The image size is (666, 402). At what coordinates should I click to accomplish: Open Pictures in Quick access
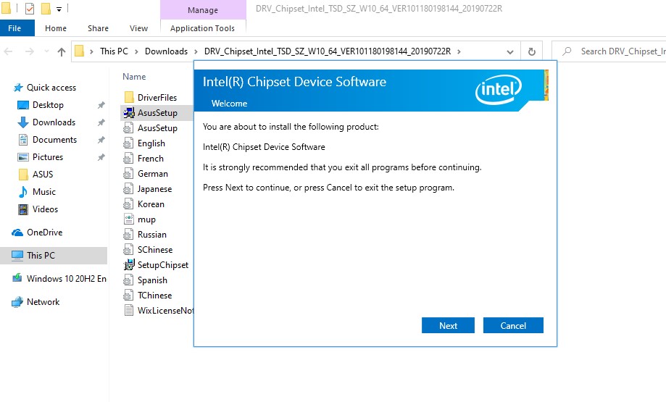(48, 157)
